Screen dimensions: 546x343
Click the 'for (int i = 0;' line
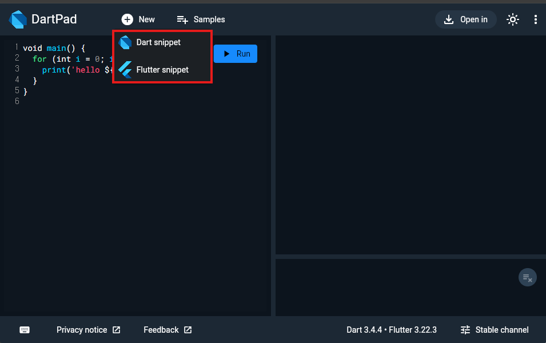(73, 59)
